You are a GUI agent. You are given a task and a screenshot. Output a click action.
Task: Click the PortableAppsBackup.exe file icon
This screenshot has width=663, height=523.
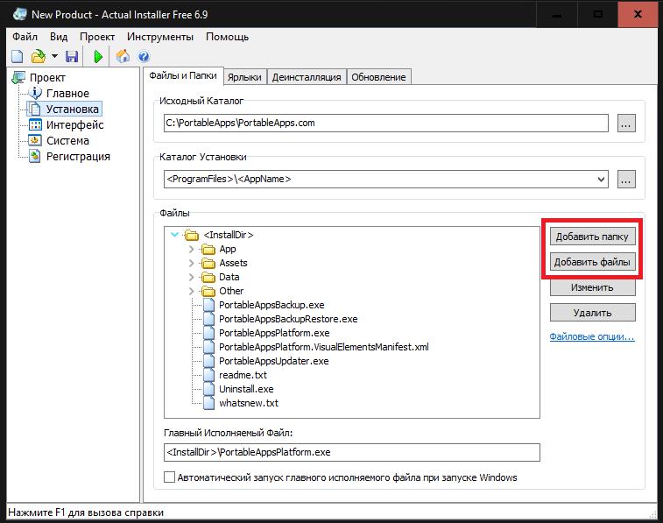click(208, 305)
